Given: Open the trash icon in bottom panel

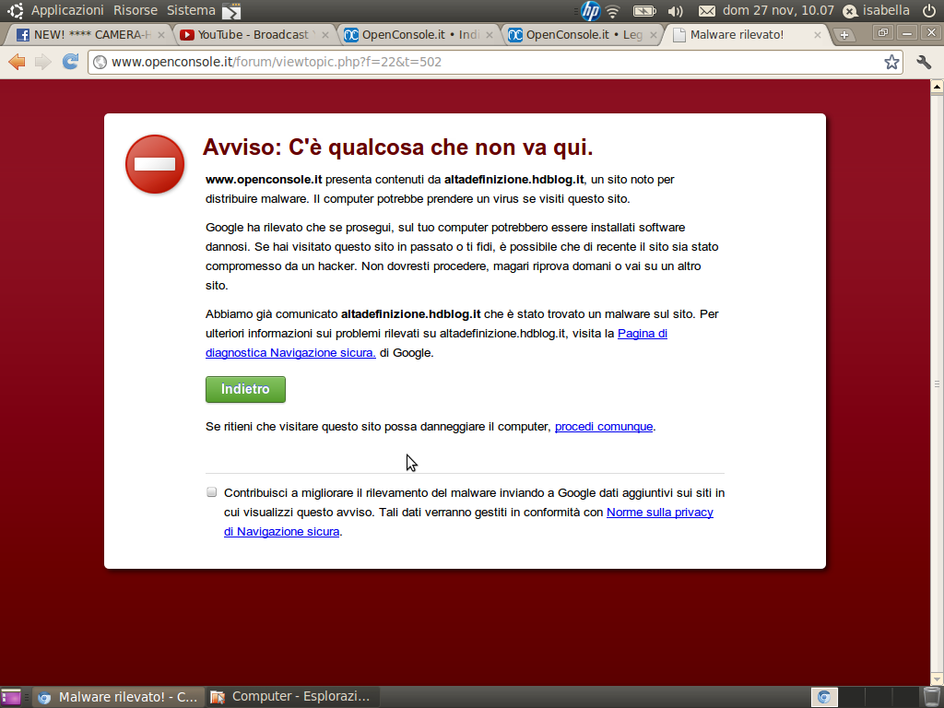Looking at the screenshot, I should [x=931, y=697].
